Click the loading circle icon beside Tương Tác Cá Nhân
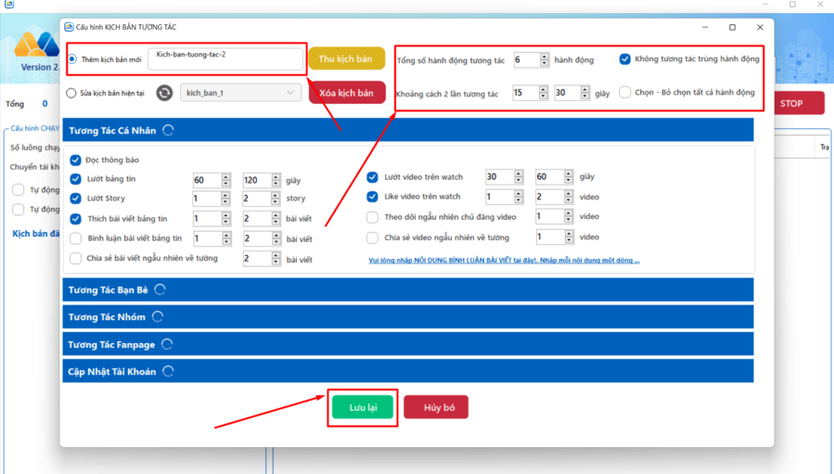The image size is (834, 474). pyautogui.click(x=168, y=131)
